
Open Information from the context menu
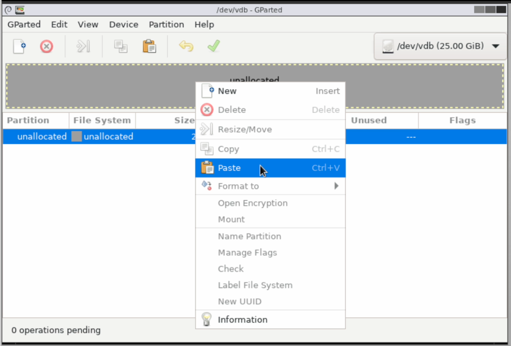271,320
